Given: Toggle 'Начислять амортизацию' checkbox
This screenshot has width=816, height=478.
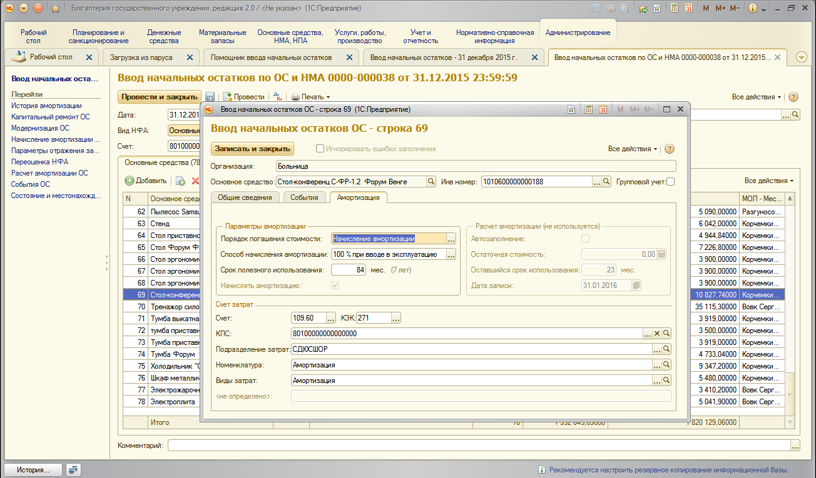Looking at the screenshot, I should tap(335, 286).
